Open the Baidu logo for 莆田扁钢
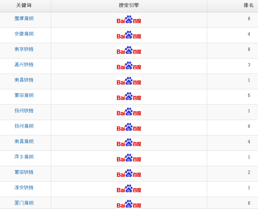 pos(129,97)
